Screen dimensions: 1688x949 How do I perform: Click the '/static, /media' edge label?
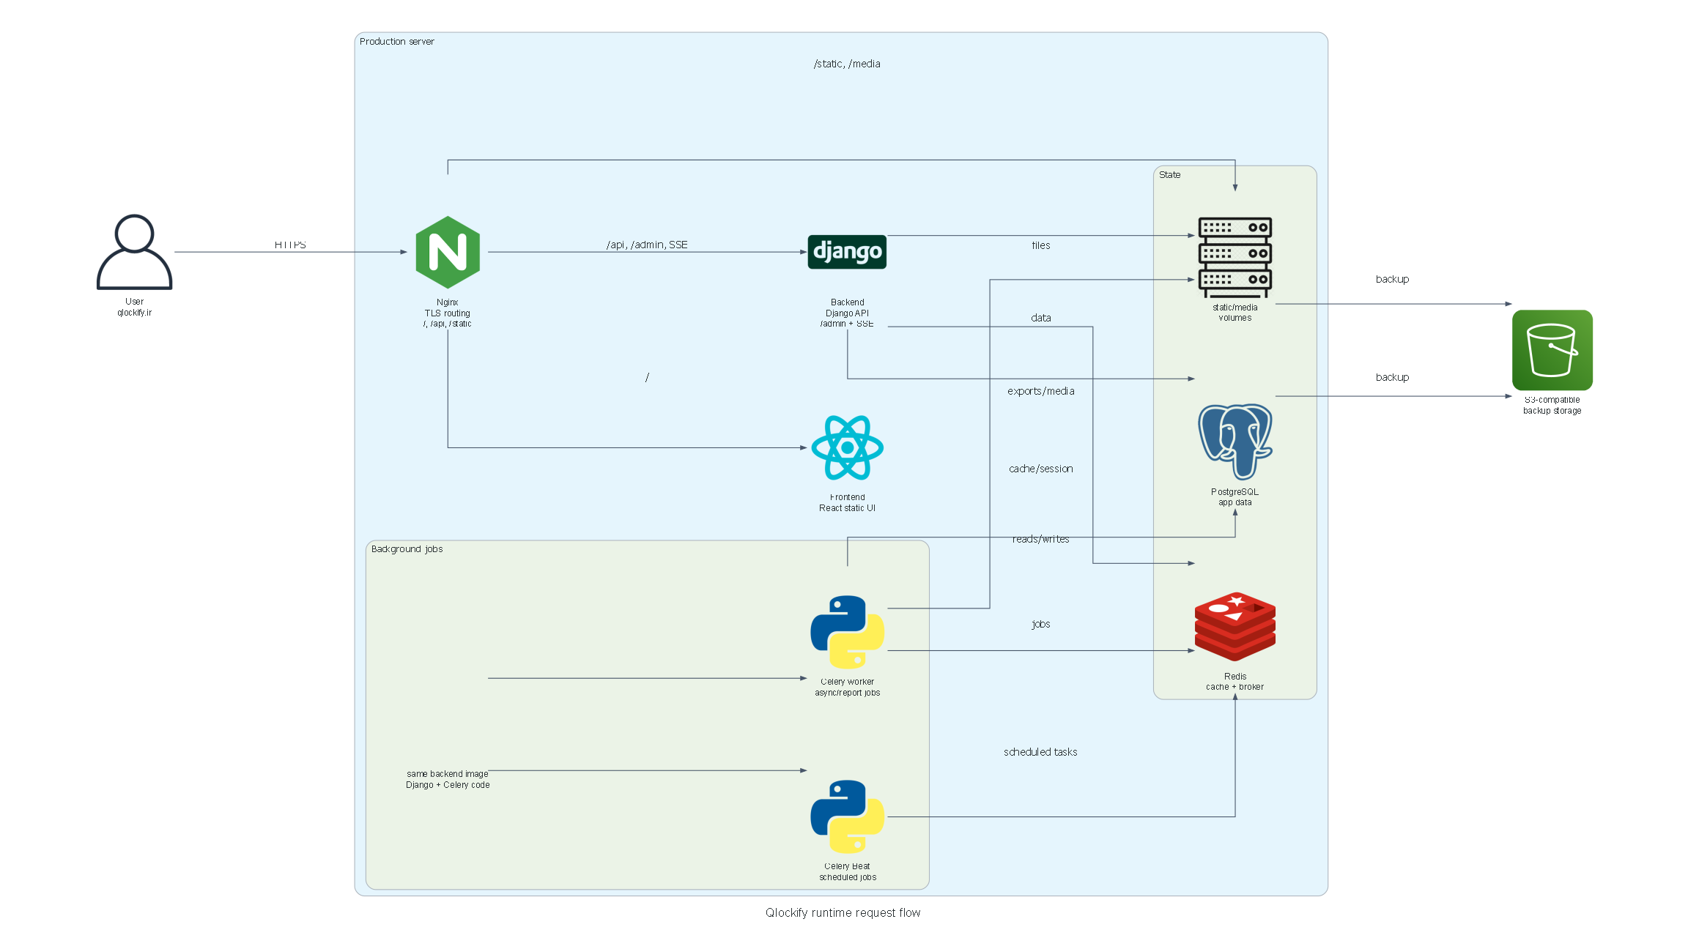coord(847,64)
